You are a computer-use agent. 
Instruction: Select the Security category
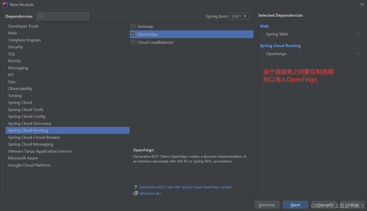tap(67, 47)
